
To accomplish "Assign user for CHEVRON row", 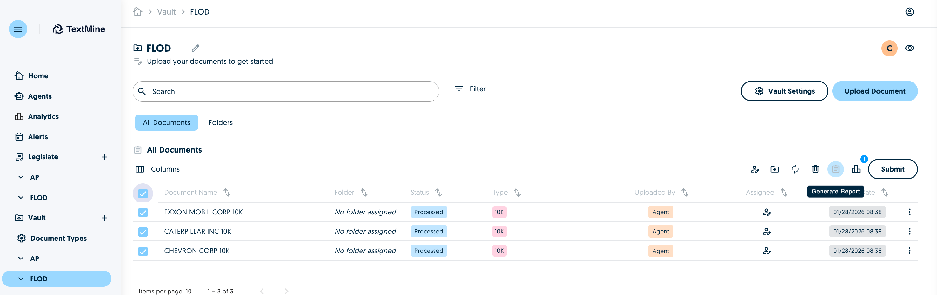I will coord(767,251).
